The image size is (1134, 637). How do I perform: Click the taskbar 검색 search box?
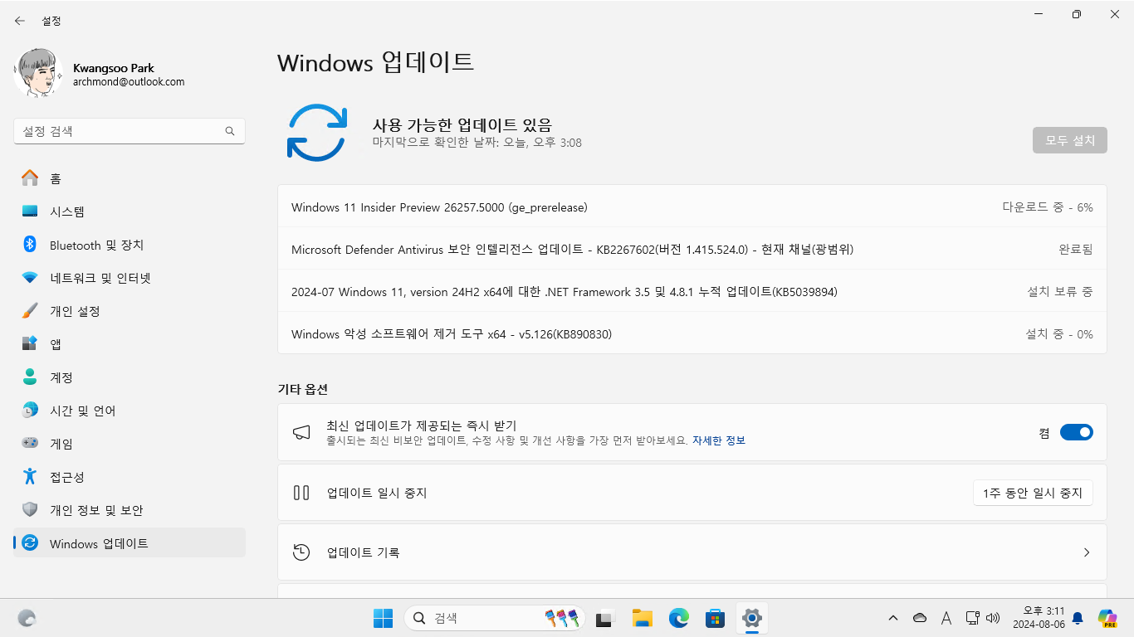click(495, 618)
